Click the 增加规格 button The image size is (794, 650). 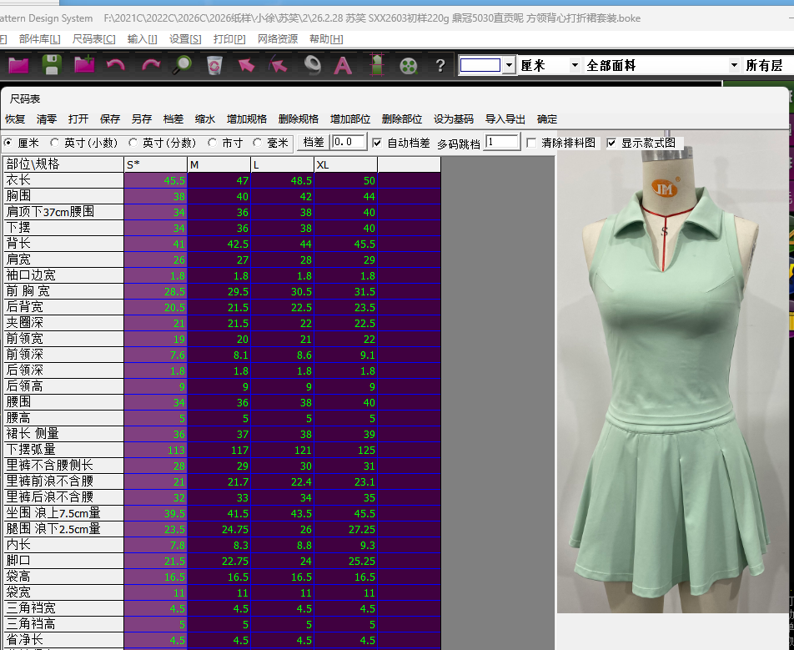tap(247, 119)
